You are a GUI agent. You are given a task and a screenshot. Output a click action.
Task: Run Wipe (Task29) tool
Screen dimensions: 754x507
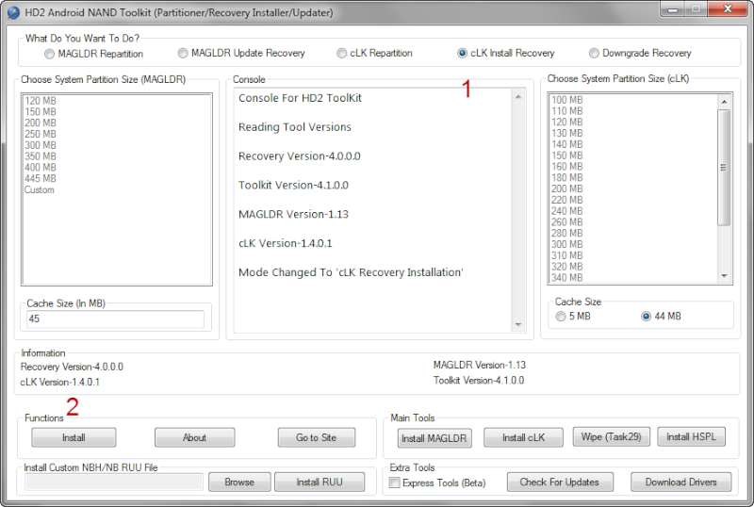611,436
